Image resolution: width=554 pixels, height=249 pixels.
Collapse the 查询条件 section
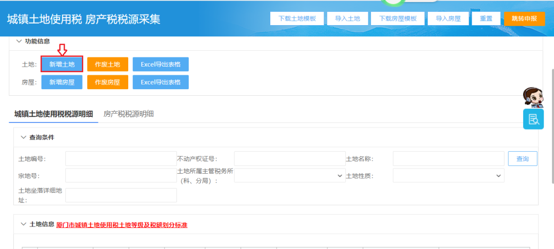(23, 137)
